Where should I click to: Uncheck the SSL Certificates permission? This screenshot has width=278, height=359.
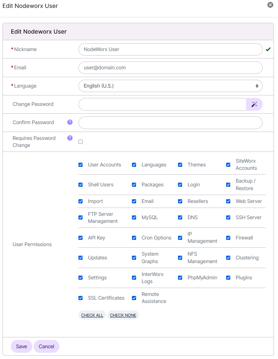(x=80, y=298)
